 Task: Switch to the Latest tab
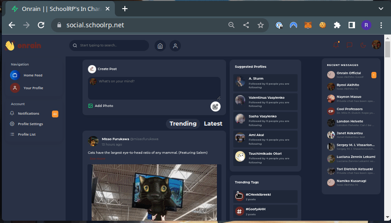213,124
